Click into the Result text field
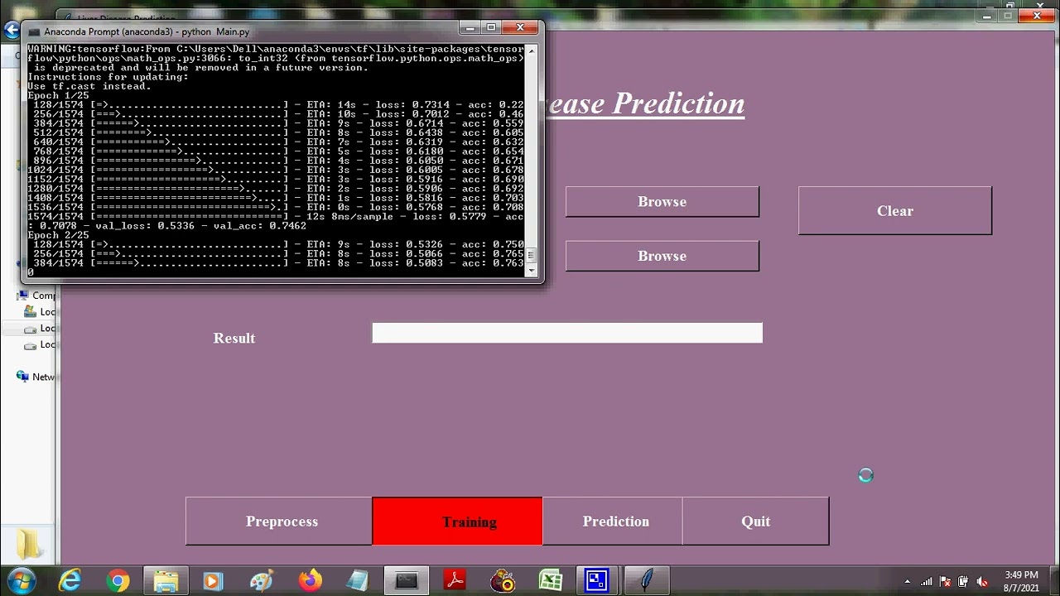 (567, 333)
